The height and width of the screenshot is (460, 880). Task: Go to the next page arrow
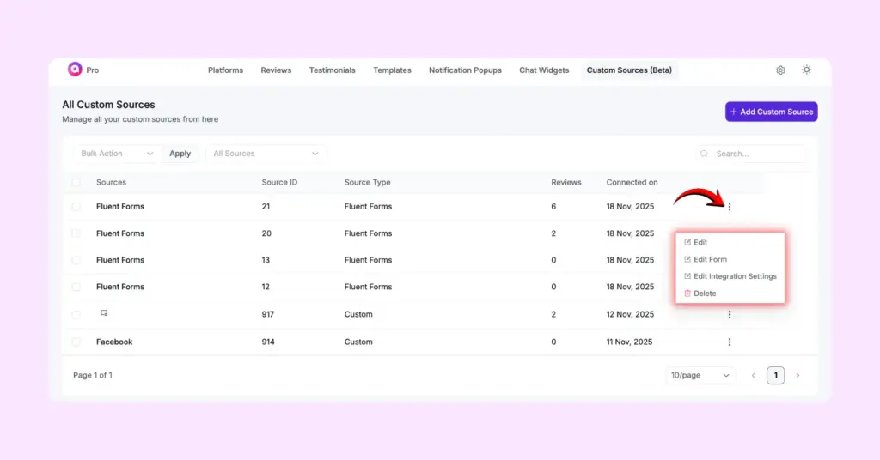[797, 375]
